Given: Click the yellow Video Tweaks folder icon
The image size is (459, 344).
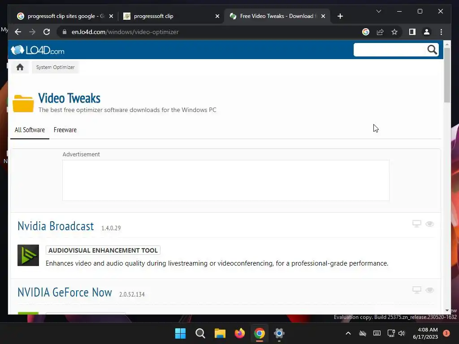Looking at the screenshot, I should click(x=23, y=103).
